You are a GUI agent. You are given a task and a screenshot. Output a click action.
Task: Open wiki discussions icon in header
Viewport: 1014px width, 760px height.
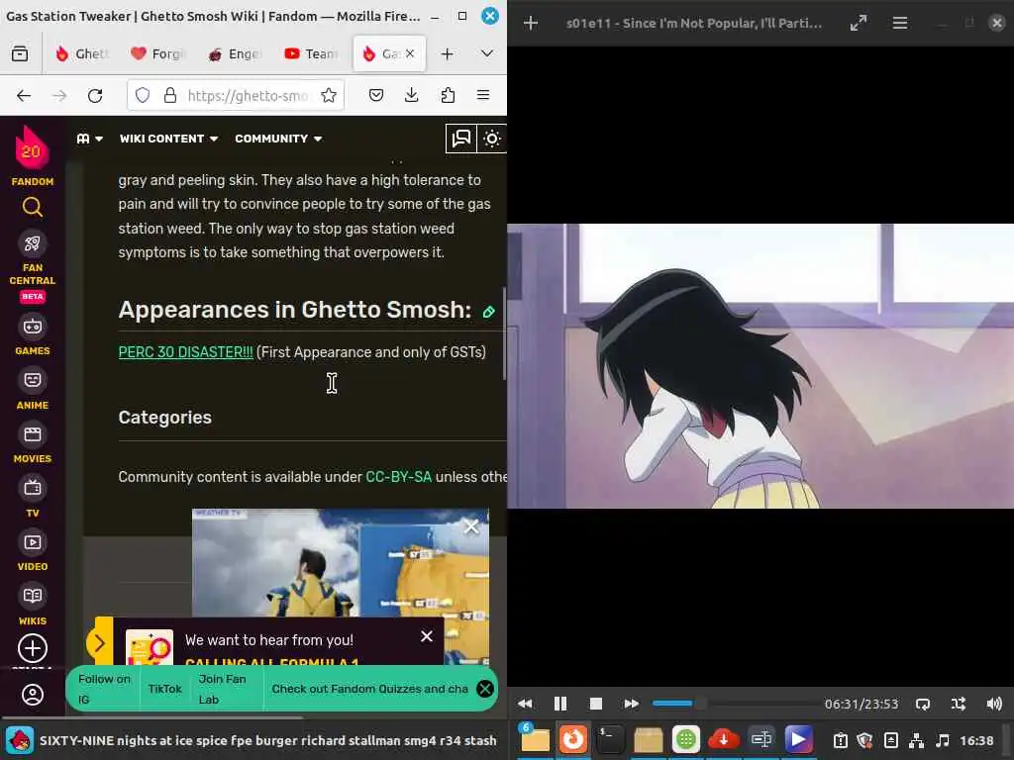click(x=461, y=139)
